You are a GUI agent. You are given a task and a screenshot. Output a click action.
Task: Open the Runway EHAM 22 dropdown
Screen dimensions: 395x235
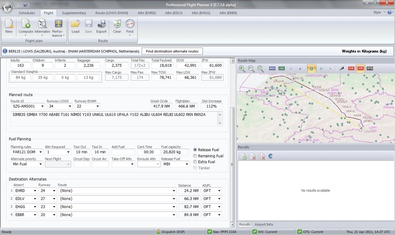point(98,106)
